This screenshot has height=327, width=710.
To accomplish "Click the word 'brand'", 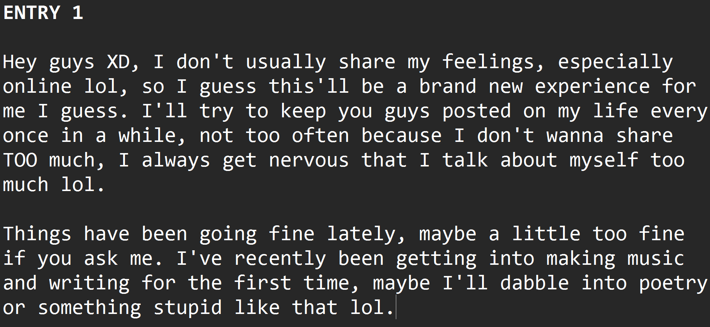I will pyautogui.click(x=447, y=86).
